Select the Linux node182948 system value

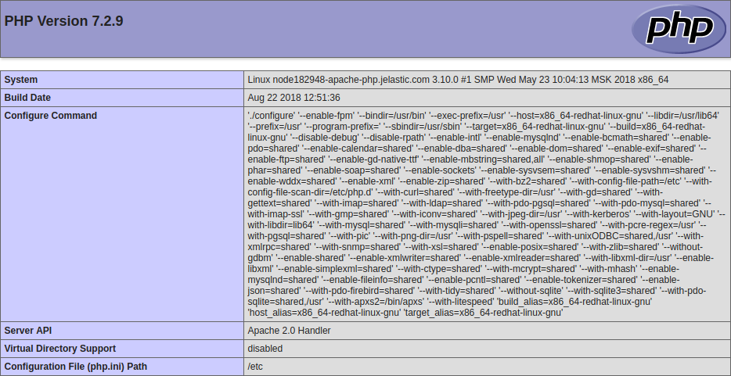[x=458, y=80]
